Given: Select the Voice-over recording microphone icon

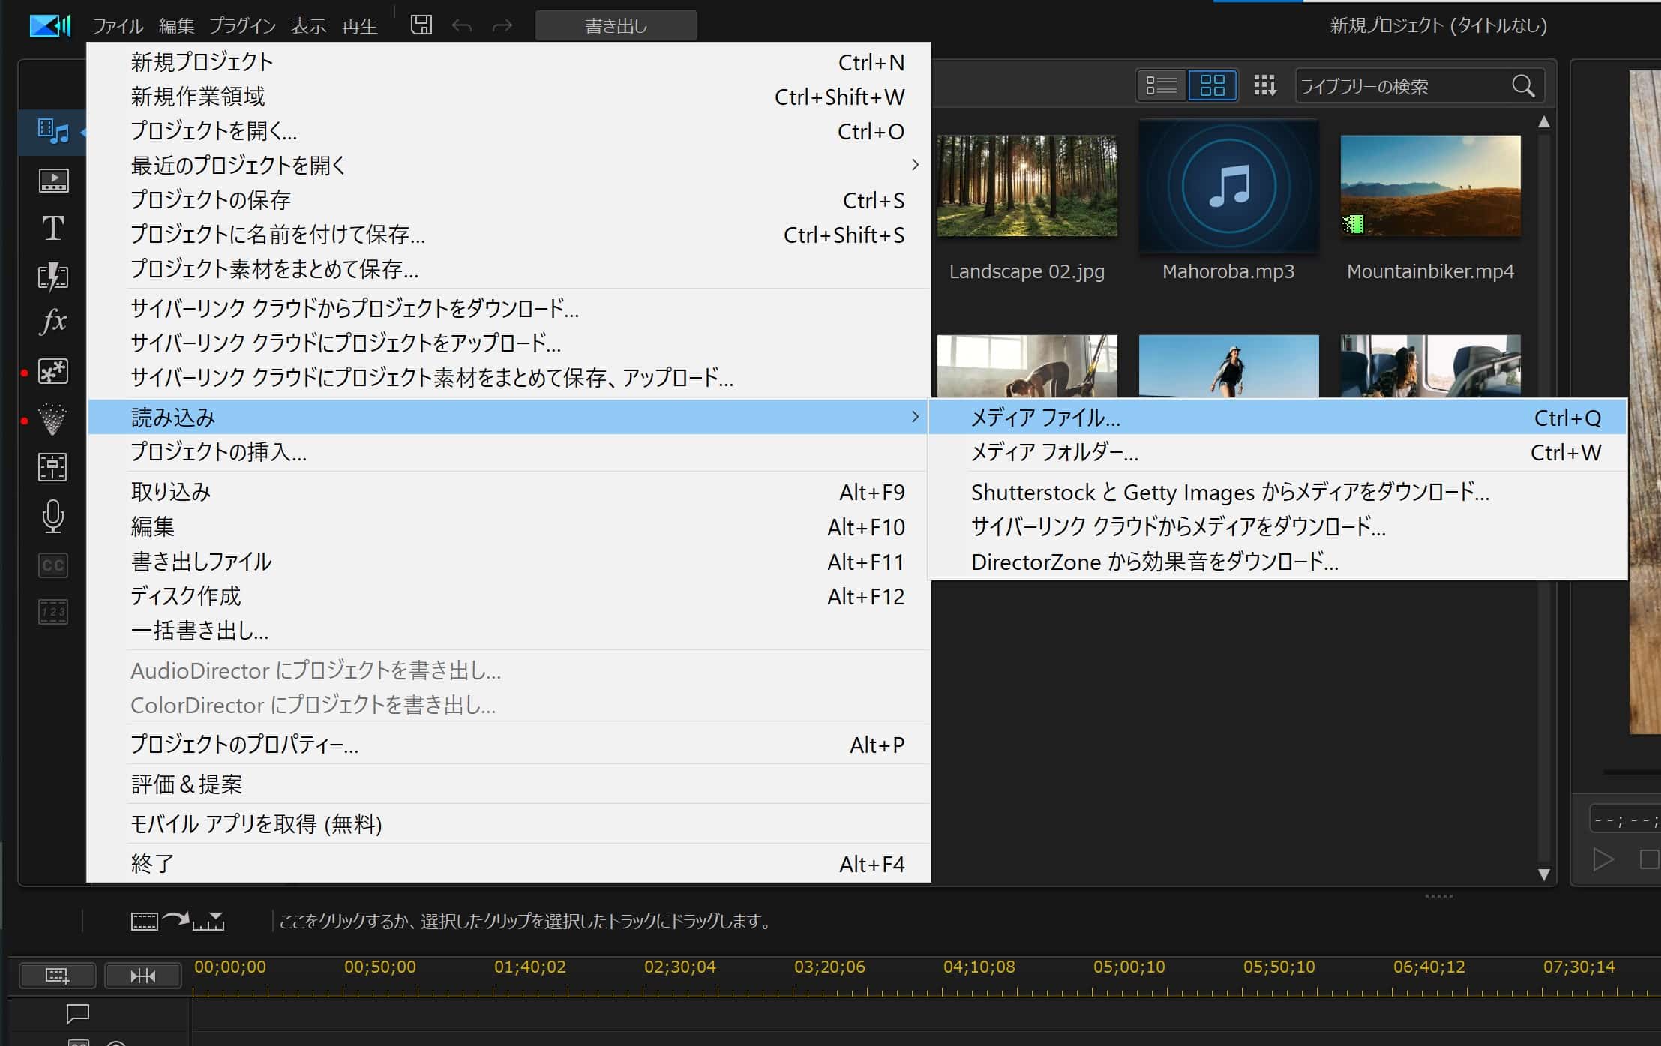Looking at the screenshot, I should [x=52, y=517].
